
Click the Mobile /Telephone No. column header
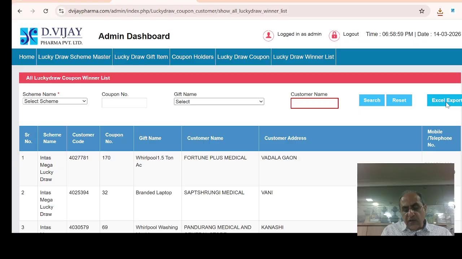(x=441, y=138)
